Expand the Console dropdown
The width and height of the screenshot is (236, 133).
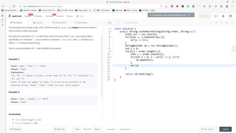[111, 129]
